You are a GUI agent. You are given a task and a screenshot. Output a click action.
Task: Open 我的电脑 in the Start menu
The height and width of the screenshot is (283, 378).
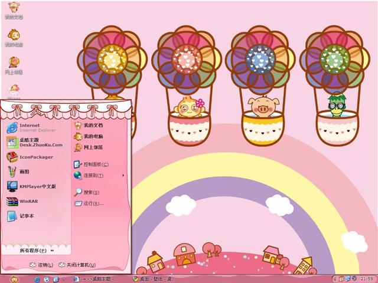[89, 136]
